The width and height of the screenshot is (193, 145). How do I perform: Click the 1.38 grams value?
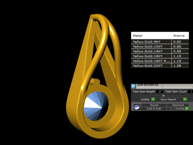tap(177, 66)
